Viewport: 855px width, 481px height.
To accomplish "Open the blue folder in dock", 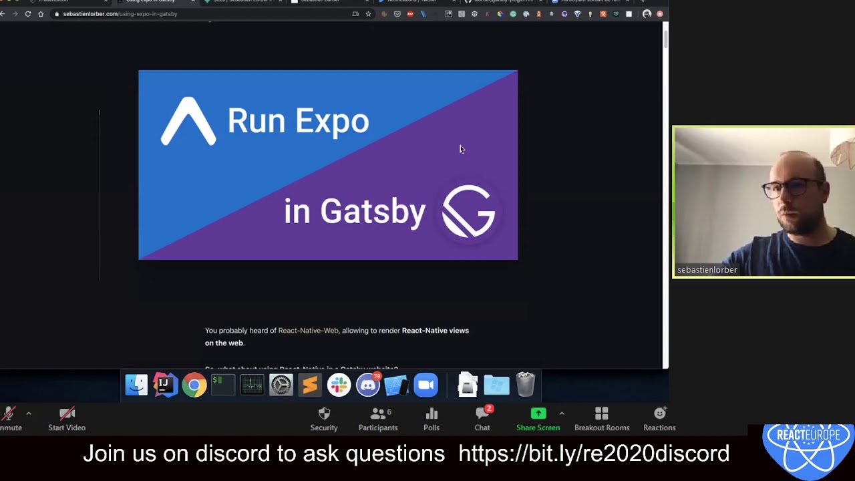I will 496,385.
